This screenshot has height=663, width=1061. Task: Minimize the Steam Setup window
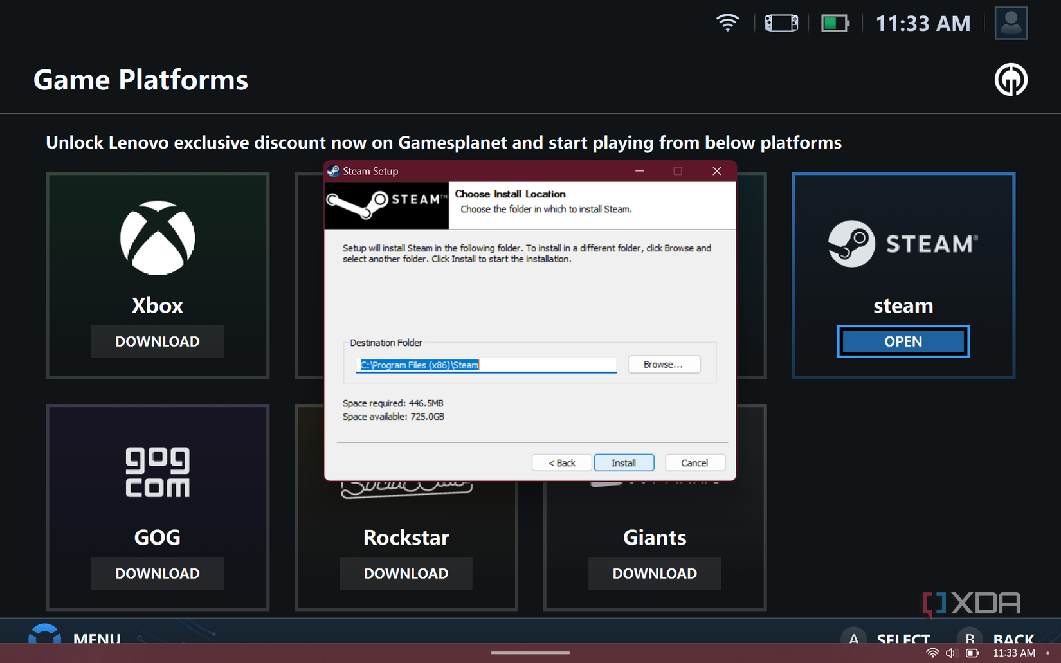tap(639, 171)
